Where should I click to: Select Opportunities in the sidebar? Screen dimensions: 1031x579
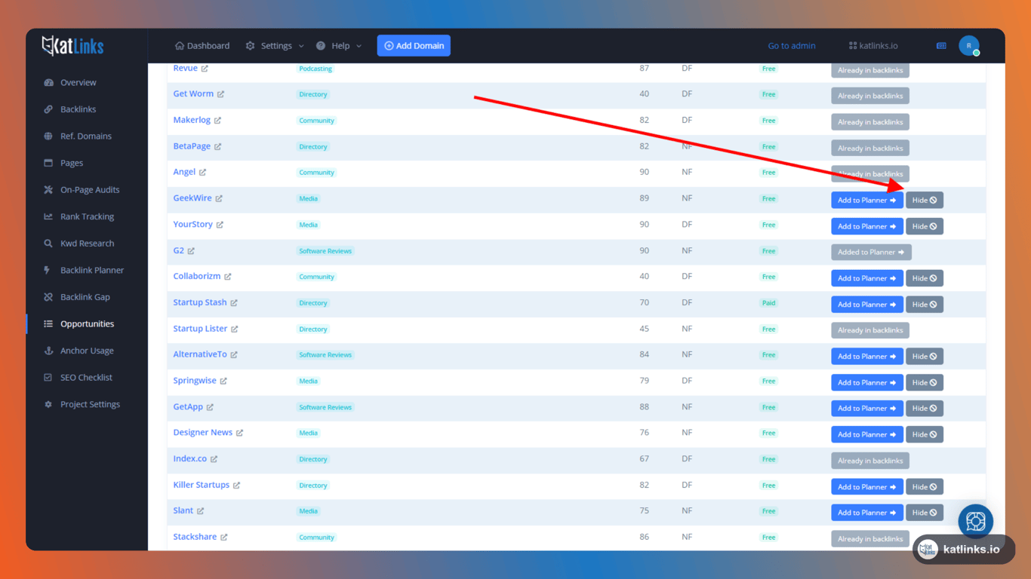87,324
